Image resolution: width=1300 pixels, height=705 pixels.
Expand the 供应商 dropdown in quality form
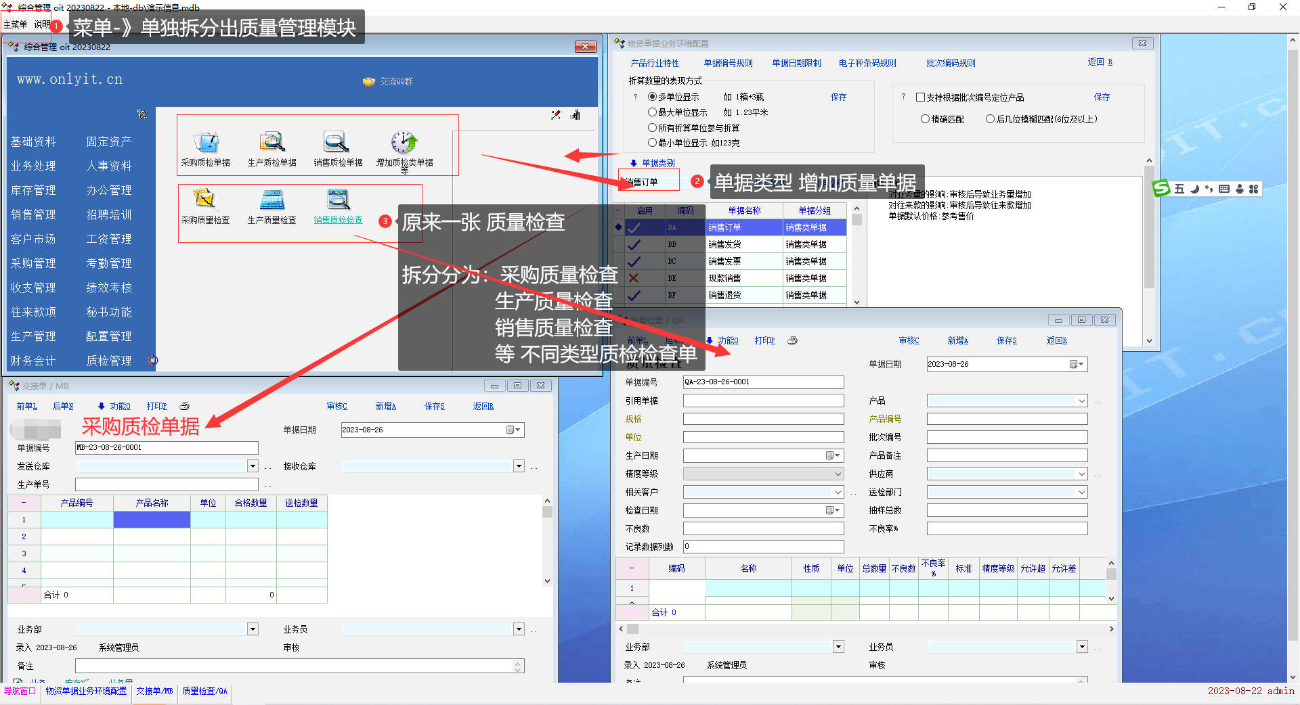click(x=1081, y=474)
